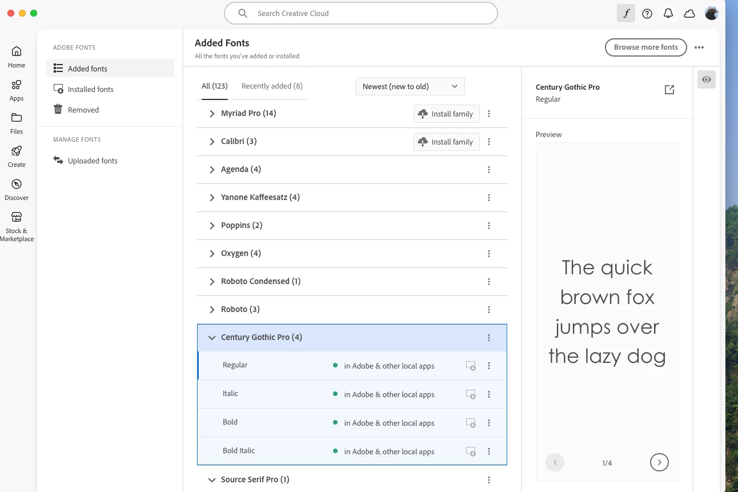738x492 pixels.
Task: Open the notifications bell
Action: (668, 14)
